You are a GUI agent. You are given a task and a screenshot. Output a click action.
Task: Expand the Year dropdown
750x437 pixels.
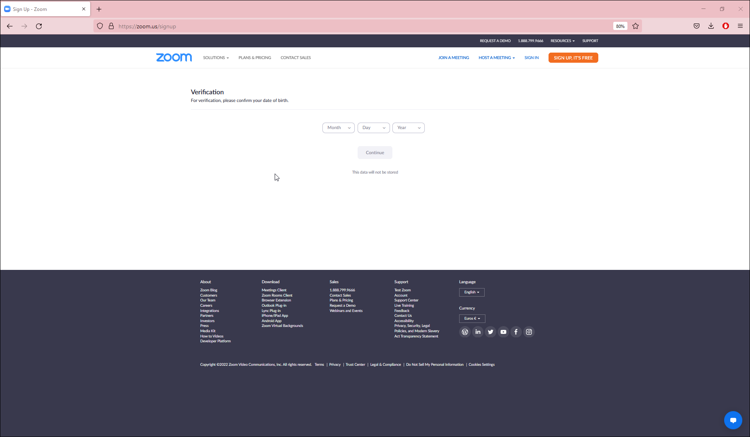(x=408, y=128)
